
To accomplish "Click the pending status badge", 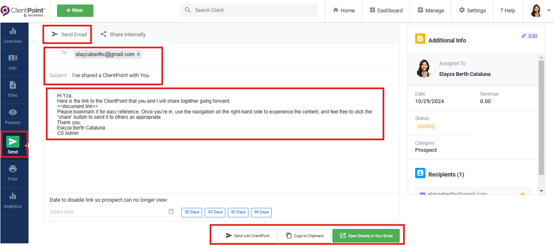I will pos(426,126).
